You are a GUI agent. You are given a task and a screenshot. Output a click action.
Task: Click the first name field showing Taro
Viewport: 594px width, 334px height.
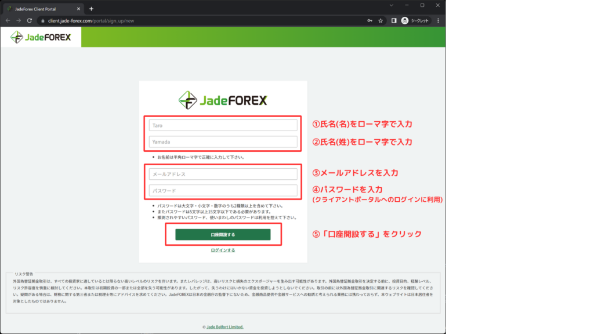click(x=223, y=125)
